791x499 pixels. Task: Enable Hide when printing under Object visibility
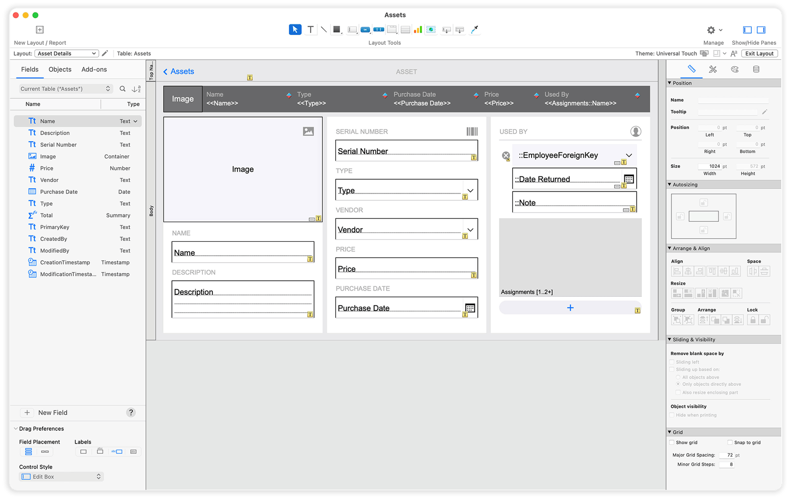click(672, 415)
